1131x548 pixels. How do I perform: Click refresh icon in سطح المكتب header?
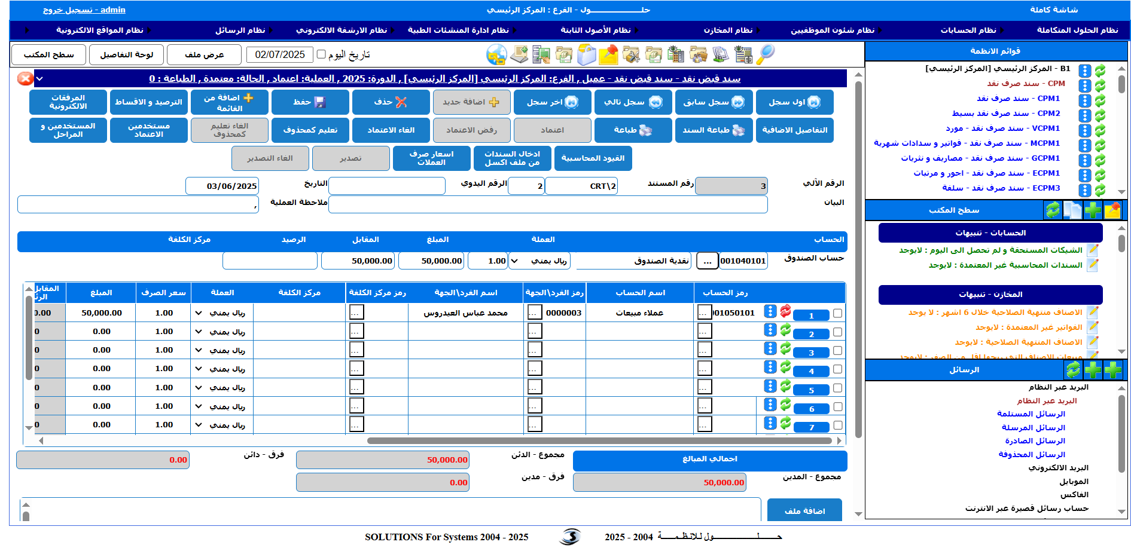1053,210
